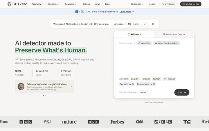Open the Educator webinars card
Screen dimensions: 209x131
[44, 86]
